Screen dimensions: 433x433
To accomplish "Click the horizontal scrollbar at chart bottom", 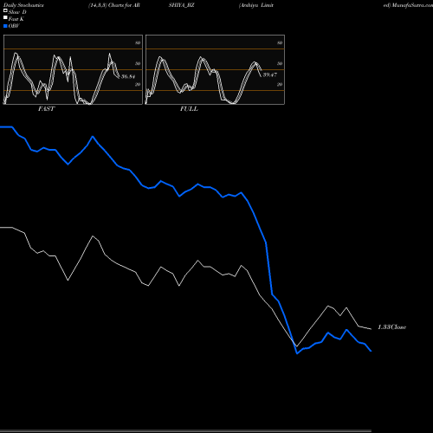I will (x=185, y=431).
